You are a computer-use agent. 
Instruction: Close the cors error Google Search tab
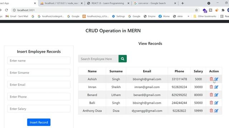[175, 3]
